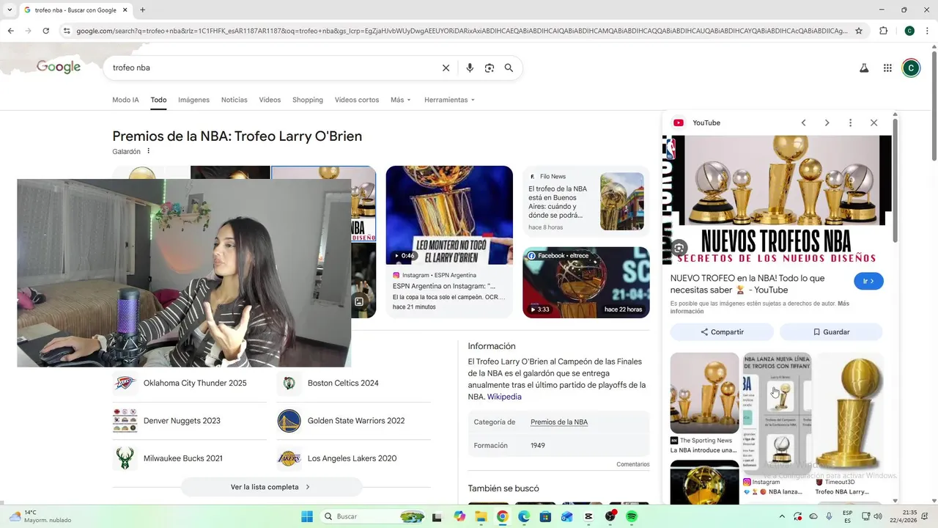The image size is (938, 528).
Task: Open CapCut from the taskbar
Action: (x=588, y=516)
